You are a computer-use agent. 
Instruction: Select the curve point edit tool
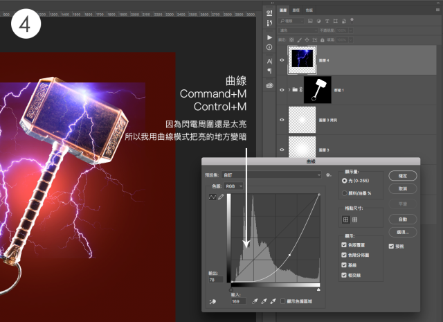(212, 197)
